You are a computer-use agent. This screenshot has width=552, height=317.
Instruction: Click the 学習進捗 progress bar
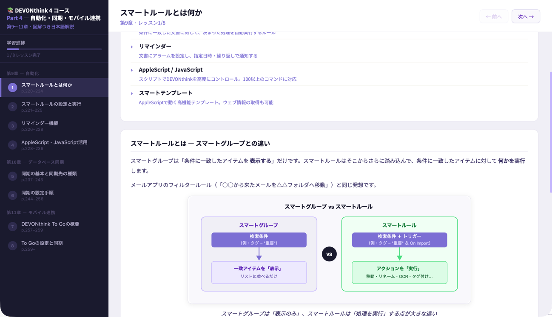tap(54, 49)
